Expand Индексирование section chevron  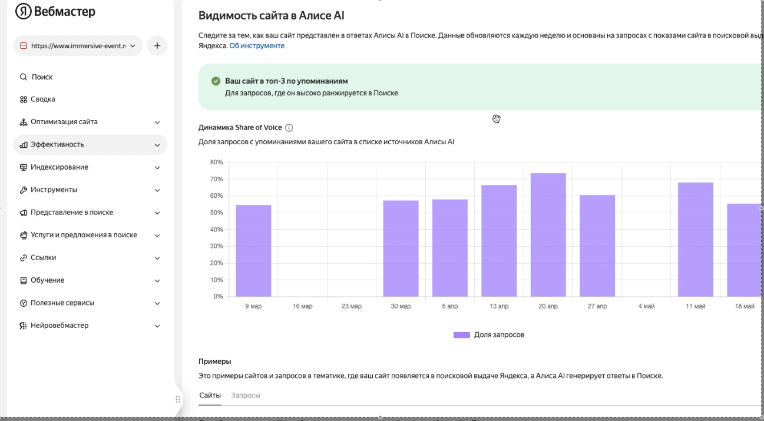pos(157,168)
